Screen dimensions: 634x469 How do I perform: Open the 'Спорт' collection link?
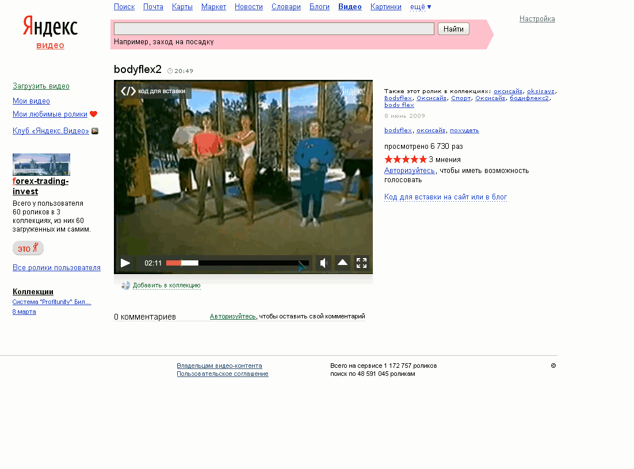coord(460,98)
